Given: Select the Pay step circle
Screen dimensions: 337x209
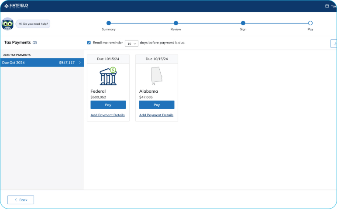Looking at the screenshot, I should pyautogui.click(x=310, y=23).
